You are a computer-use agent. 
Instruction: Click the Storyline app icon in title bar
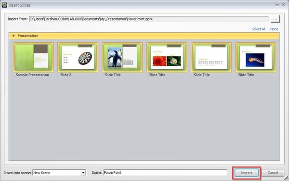[4, 5]
